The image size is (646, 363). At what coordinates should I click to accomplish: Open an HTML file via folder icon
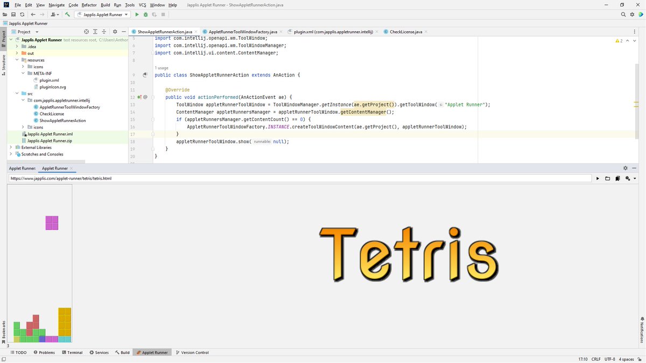(x=607, y=178)
